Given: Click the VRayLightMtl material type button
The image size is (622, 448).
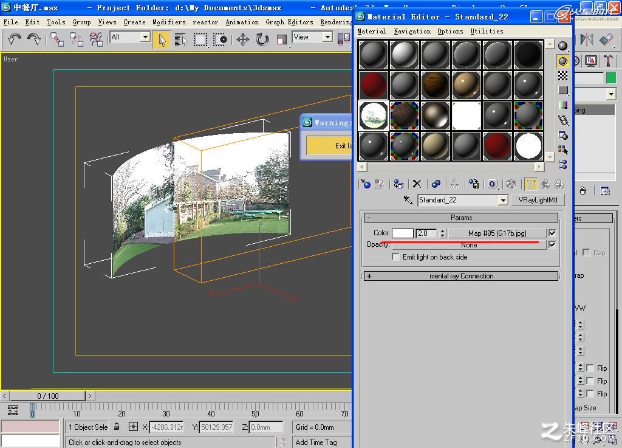Looking at the screenshot, I should (538, 199).
